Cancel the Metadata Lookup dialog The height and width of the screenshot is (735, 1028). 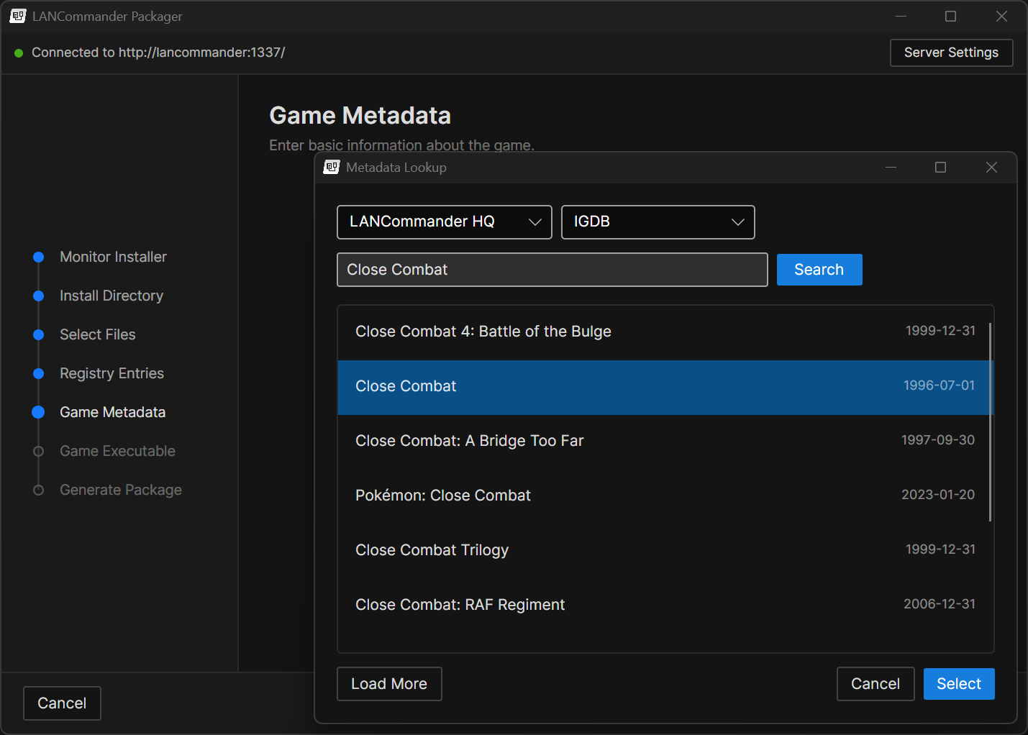[x=875, y=684]
